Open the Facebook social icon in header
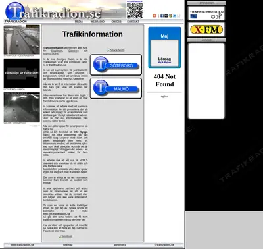 point(162,16)
